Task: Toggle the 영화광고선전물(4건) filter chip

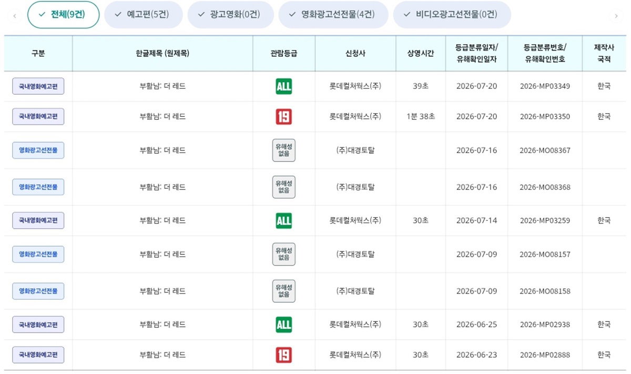Action: click(333, 15)
